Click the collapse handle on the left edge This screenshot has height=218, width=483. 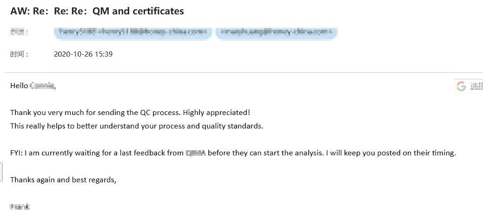pos(1,172)
